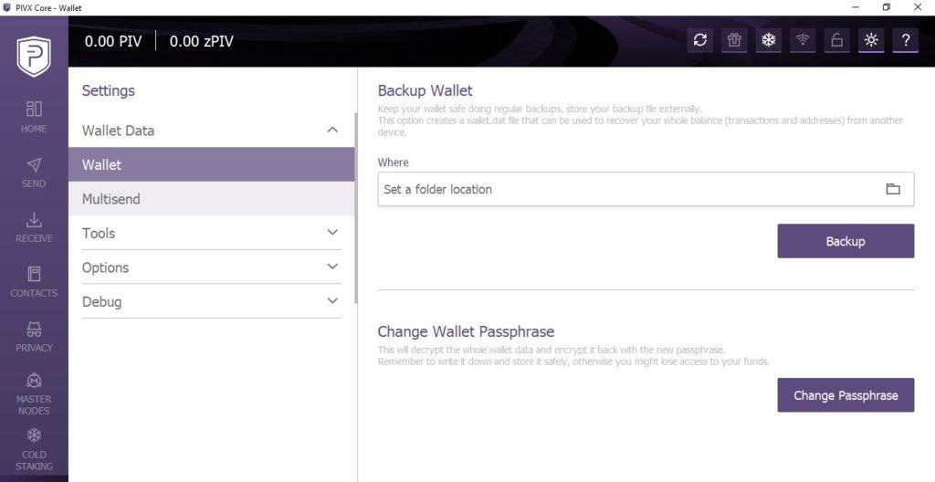Viewport: 935px width, 482px height.
Task: Open the Receive section in sidebar
Action: pos(34,227)
